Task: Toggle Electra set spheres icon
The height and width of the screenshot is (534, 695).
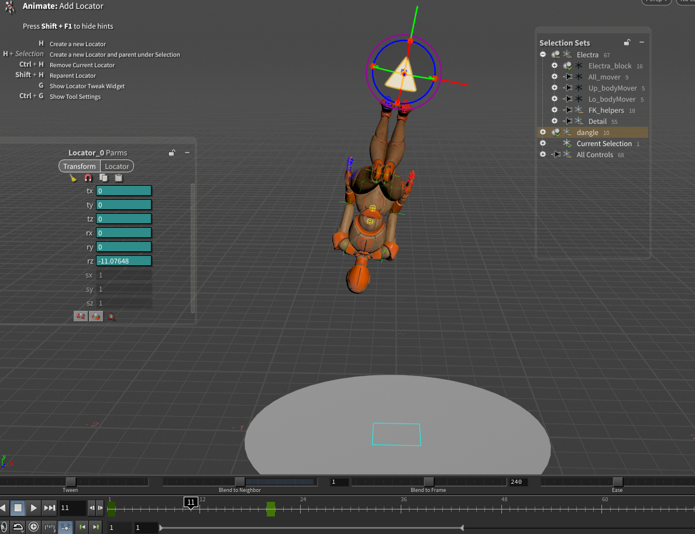Action: coord(555,54)
